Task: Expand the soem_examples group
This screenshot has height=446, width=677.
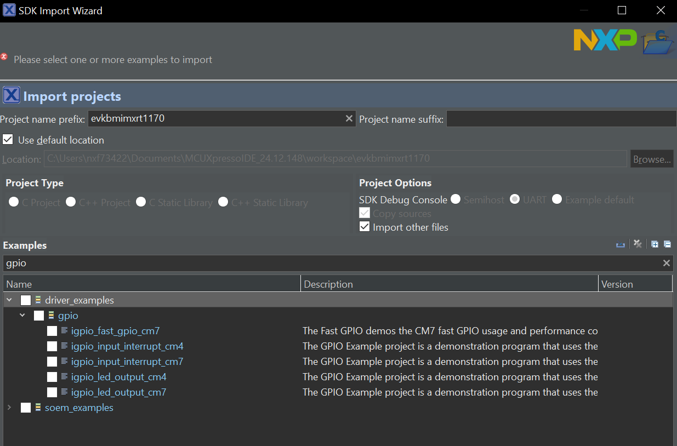Action: (x=9, y=407)
